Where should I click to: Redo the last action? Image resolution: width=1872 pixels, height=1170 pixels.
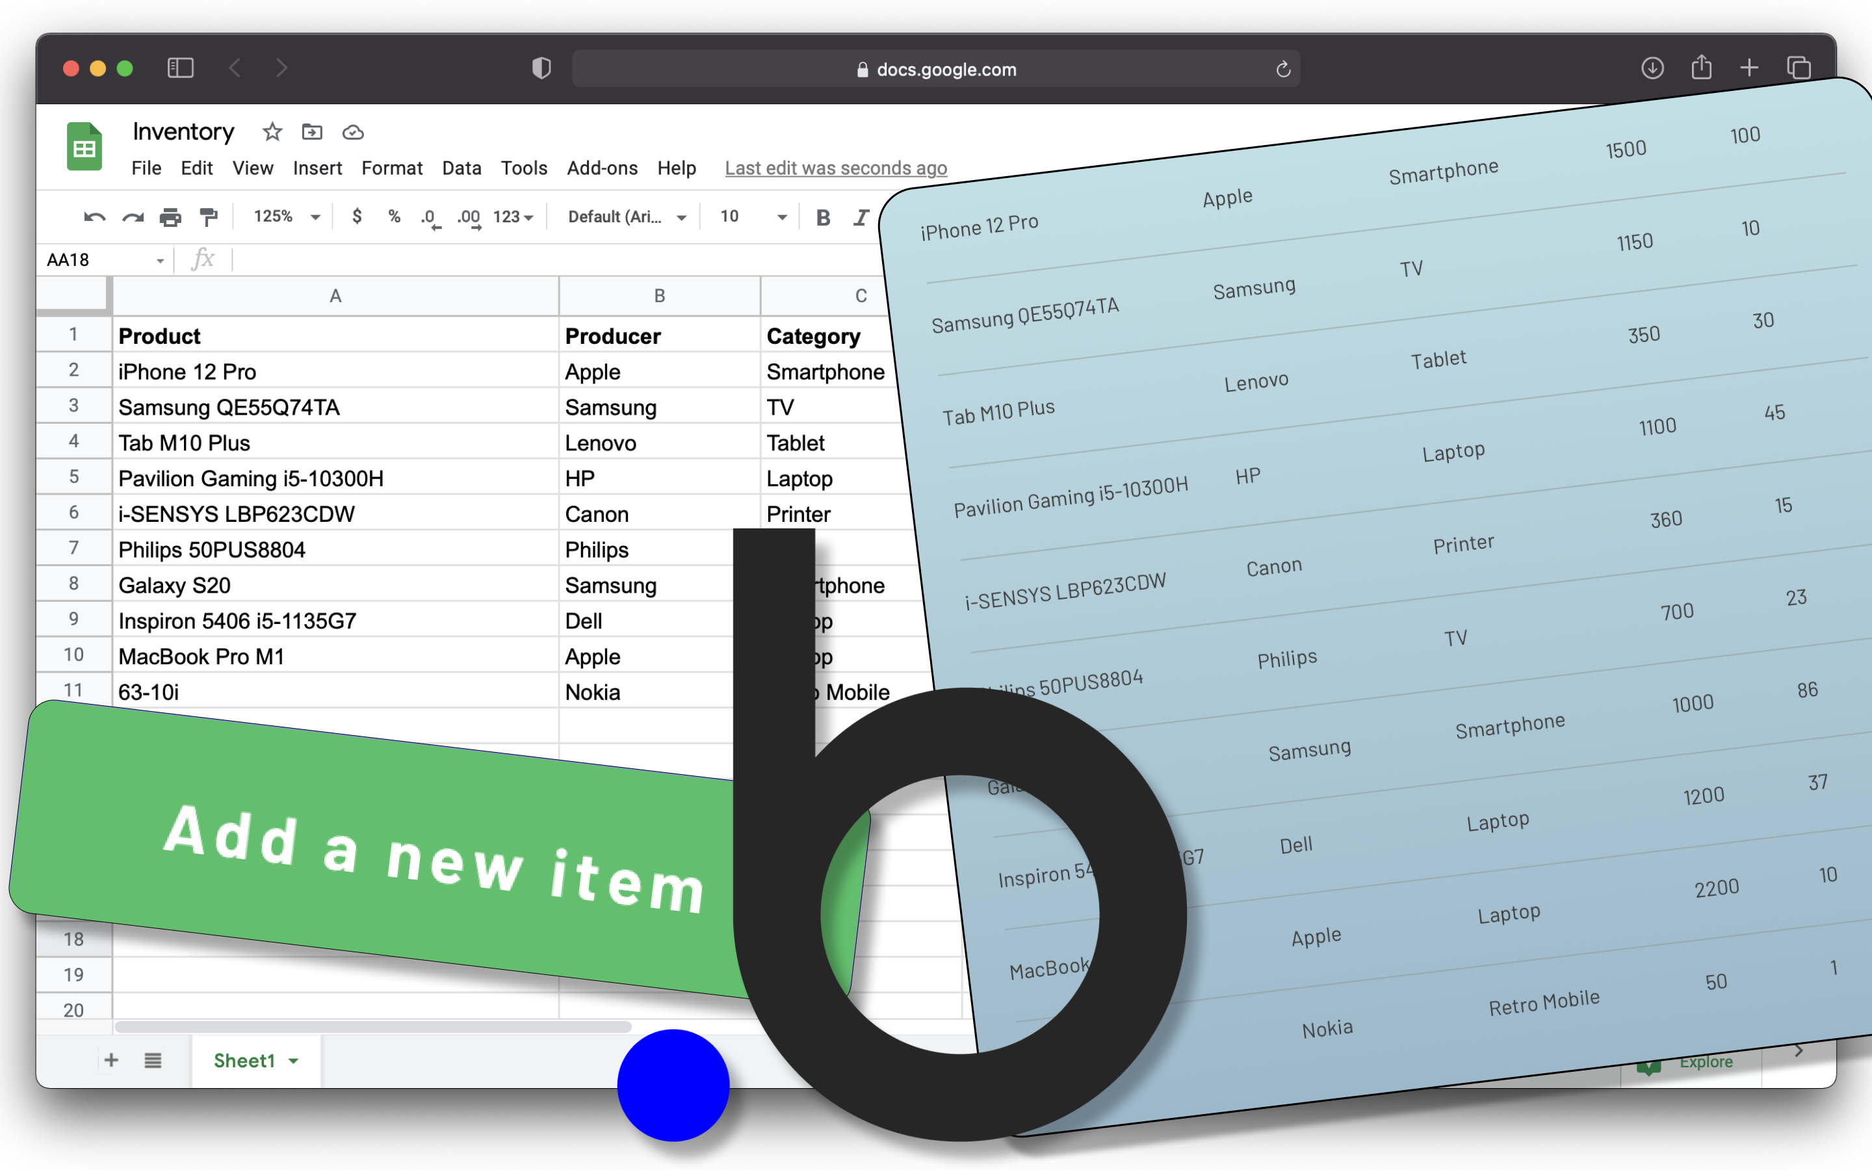[x=133, y=218]
